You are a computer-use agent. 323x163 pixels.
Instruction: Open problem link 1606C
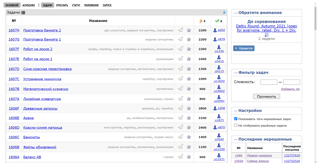click(x=14, y=137)
